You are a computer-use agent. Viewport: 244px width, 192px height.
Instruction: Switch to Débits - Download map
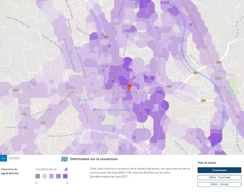(x=219, y=177)
